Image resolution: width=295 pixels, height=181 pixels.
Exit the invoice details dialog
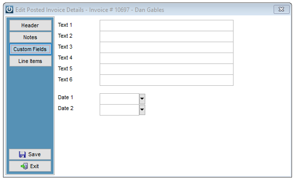click(x=30, y=166)
